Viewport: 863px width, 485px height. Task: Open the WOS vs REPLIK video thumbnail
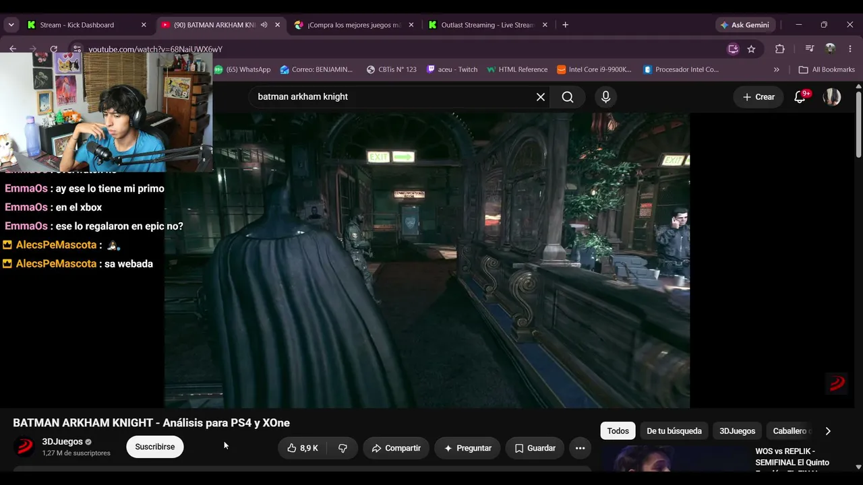pyautogui.click(x=674, y=459)
